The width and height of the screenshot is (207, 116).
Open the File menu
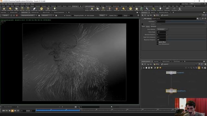[x=3, y=4]
